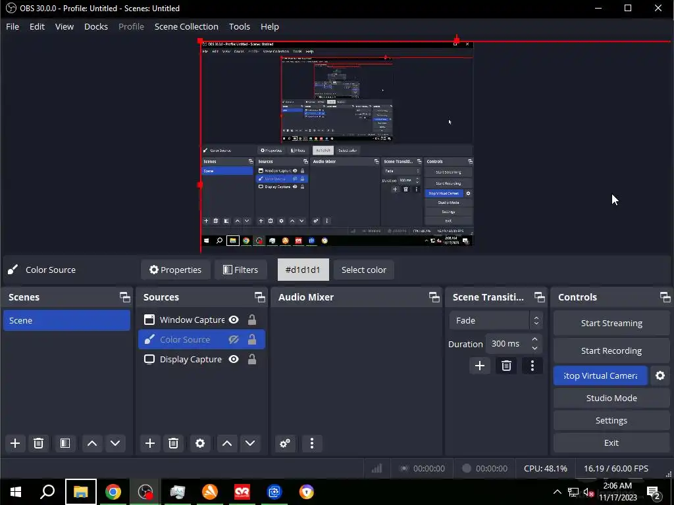The image size is (674, 505).
Task: Move source down arrow in Sources panel
Action: [x=250, y=443]
